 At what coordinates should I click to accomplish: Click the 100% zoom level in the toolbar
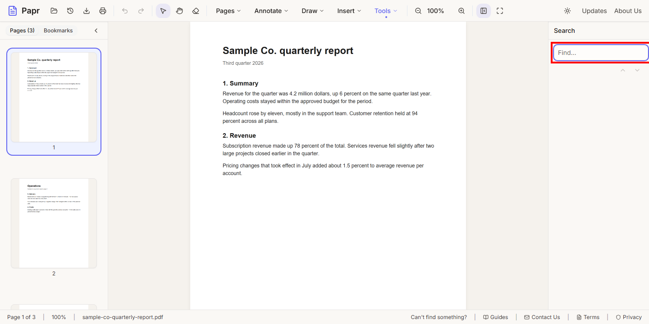[435, 11]
